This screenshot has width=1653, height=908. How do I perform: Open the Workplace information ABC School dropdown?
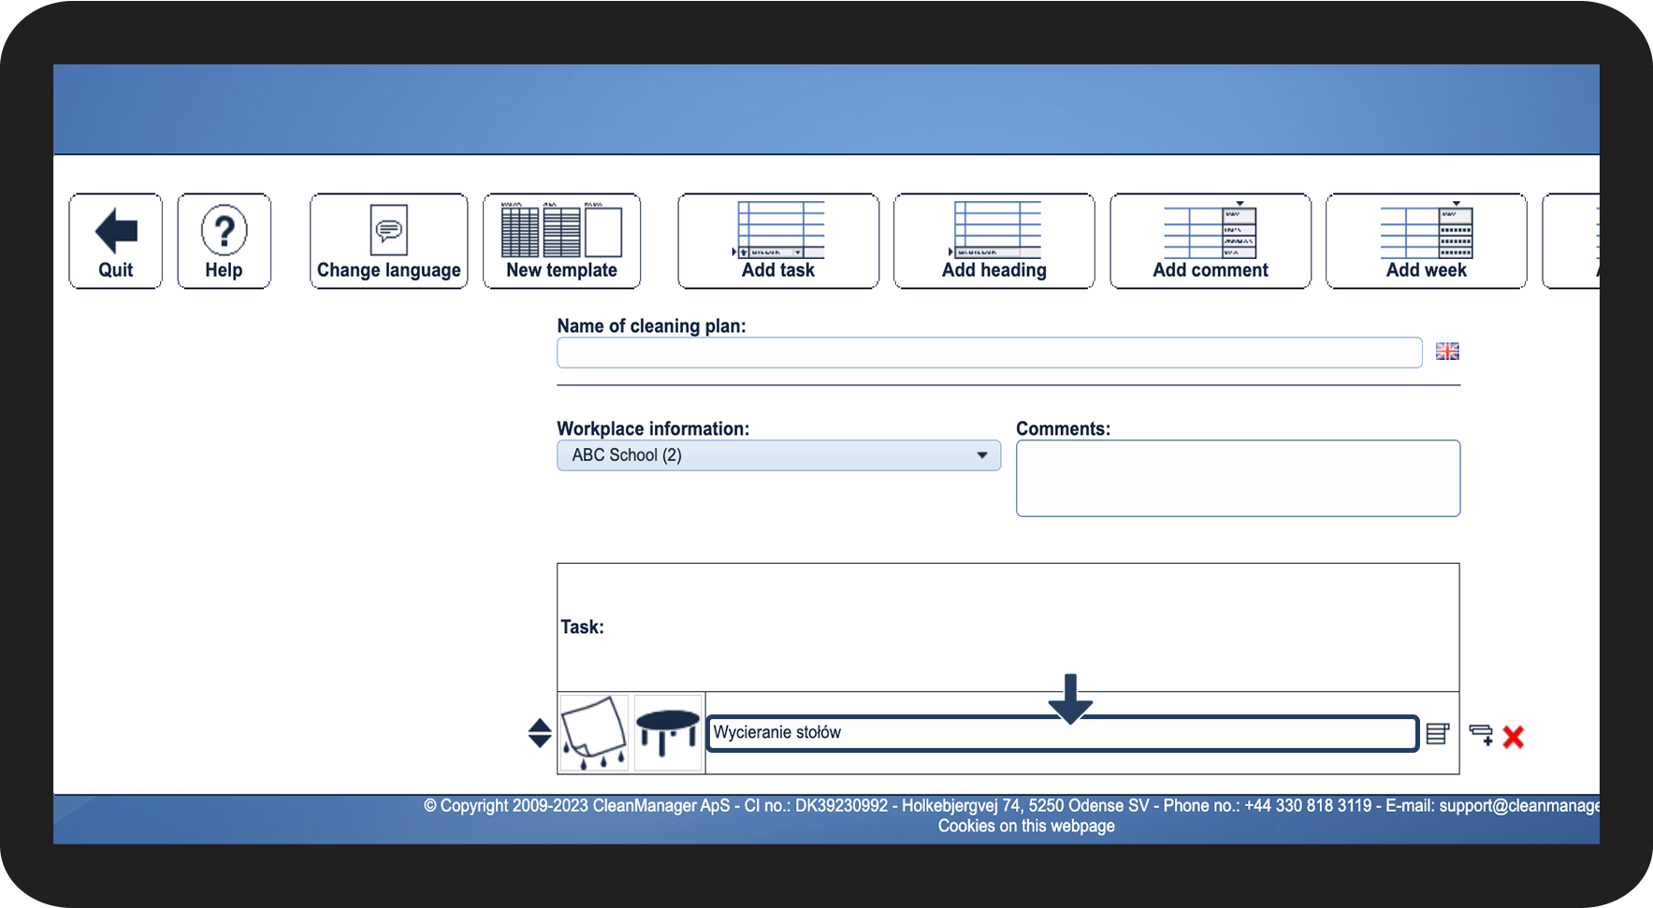[x=779, y=455]
